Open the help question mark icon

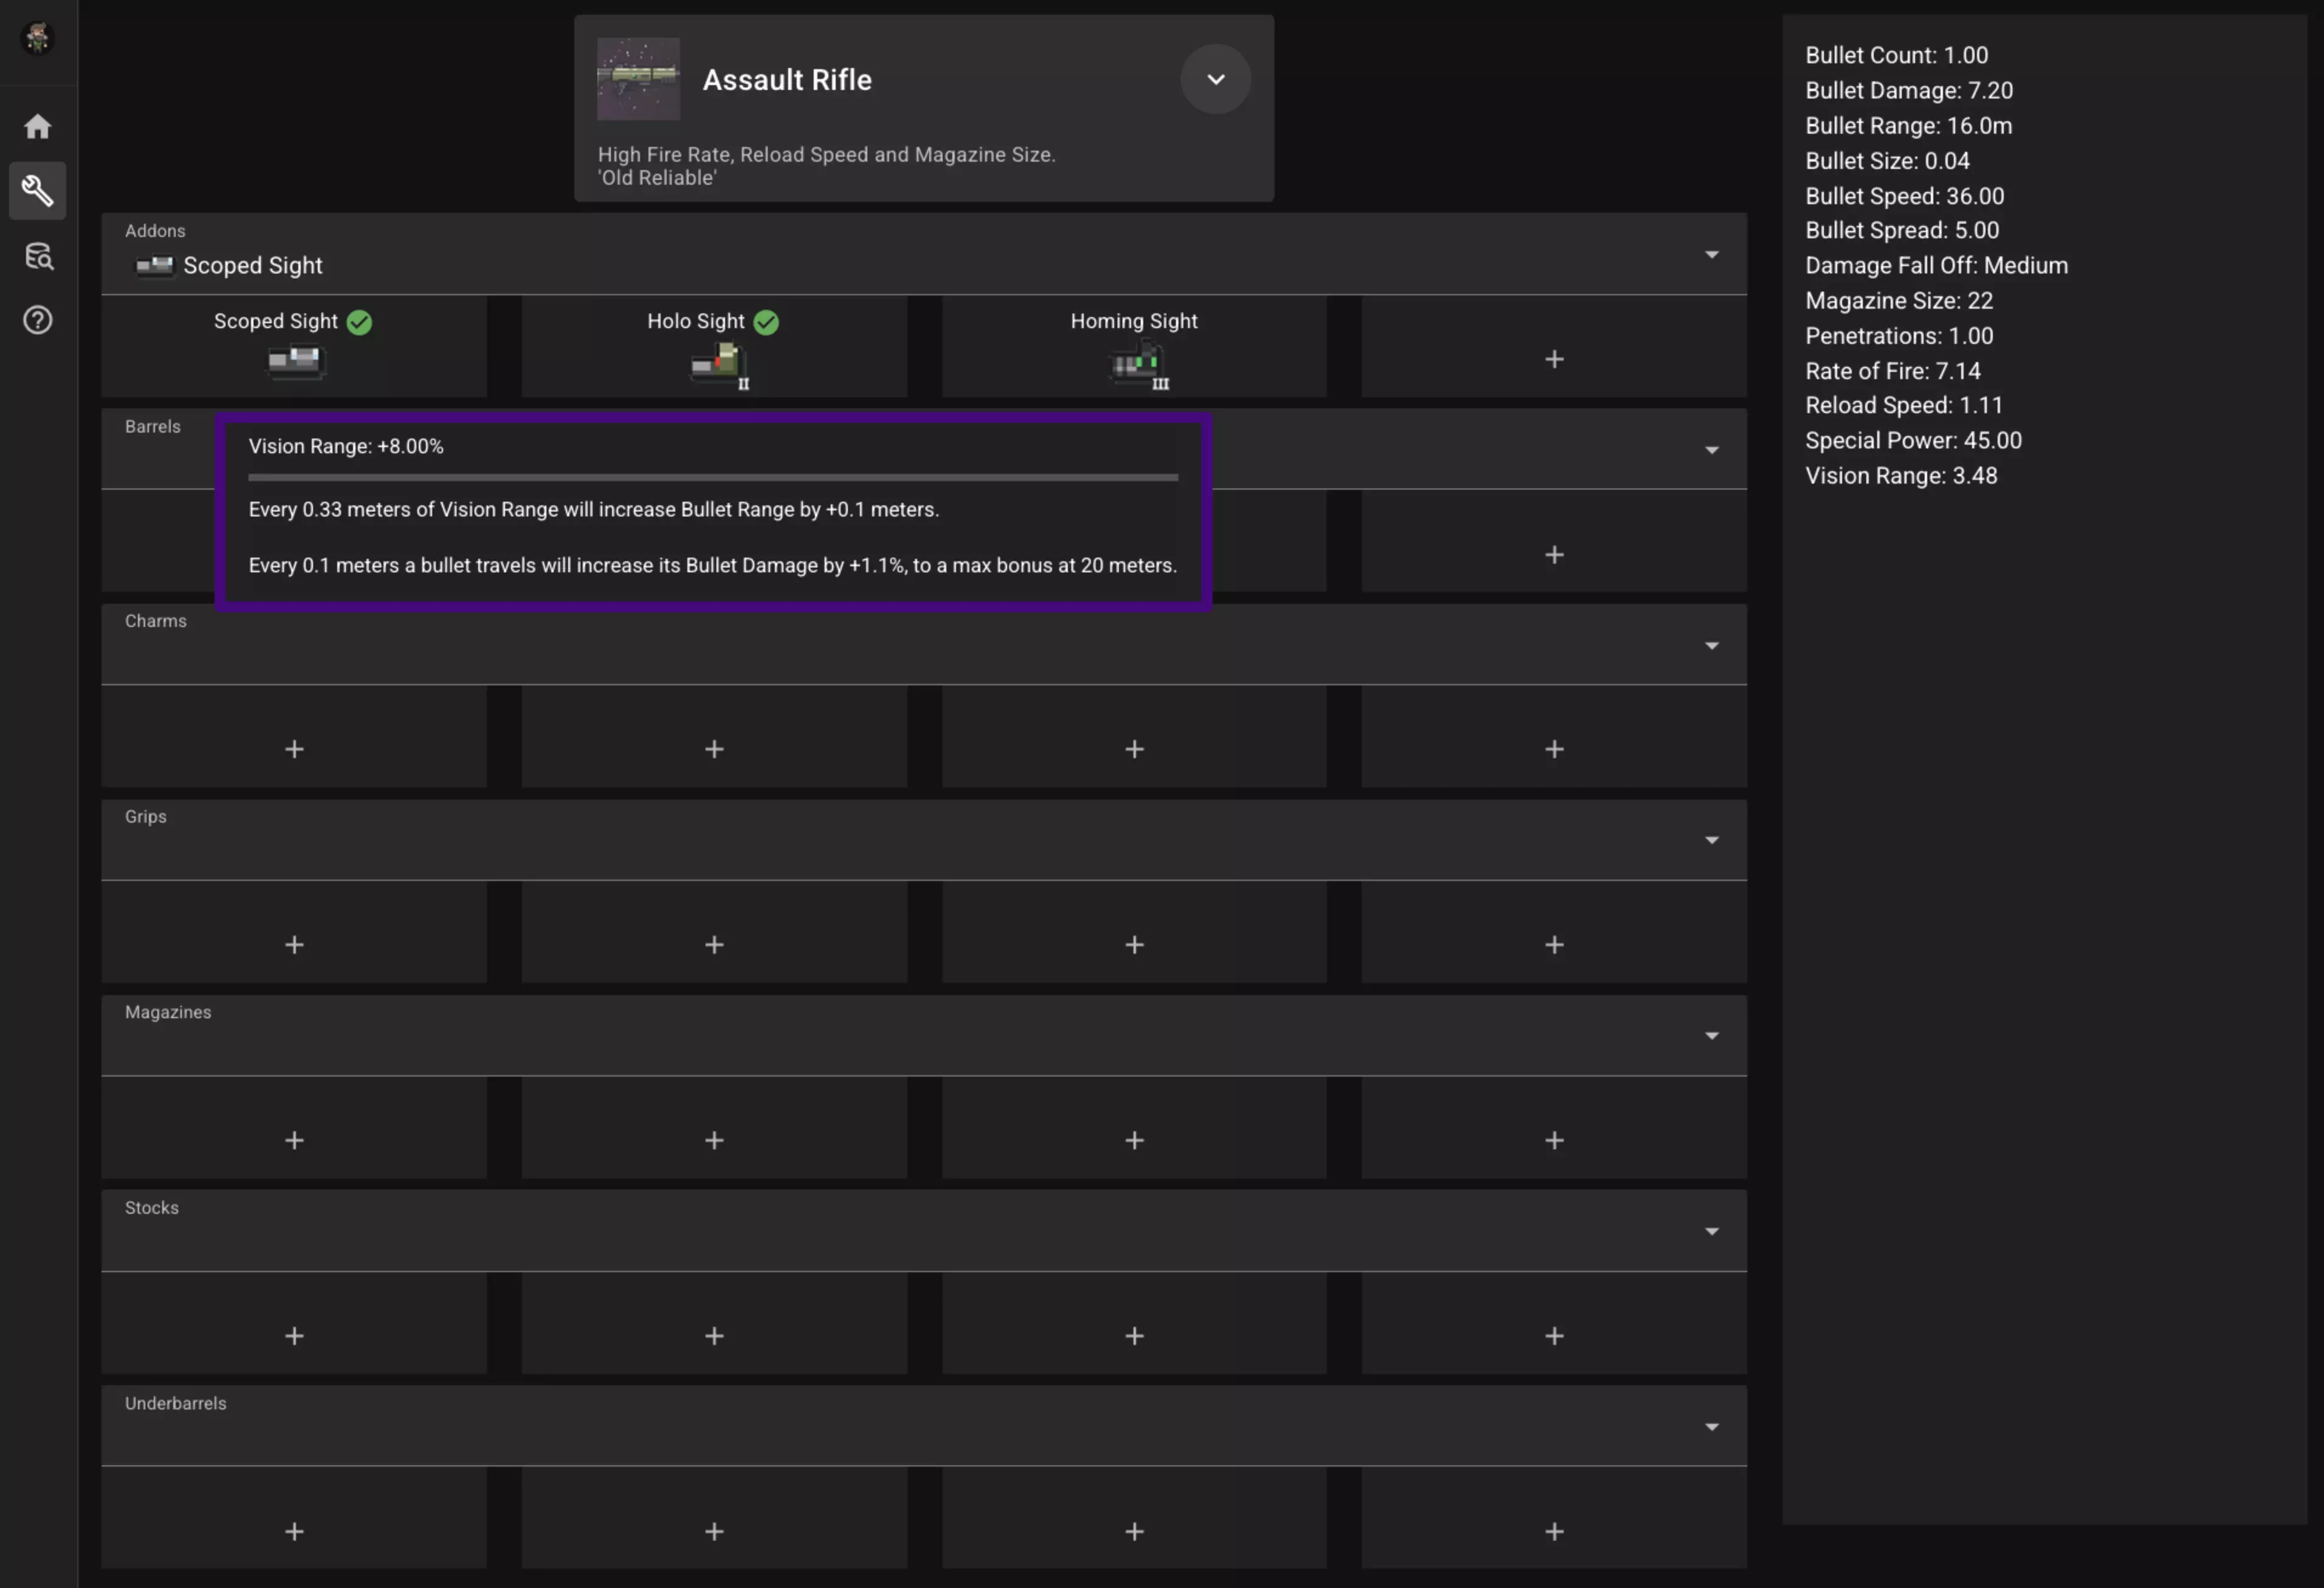tap(38, 320)
